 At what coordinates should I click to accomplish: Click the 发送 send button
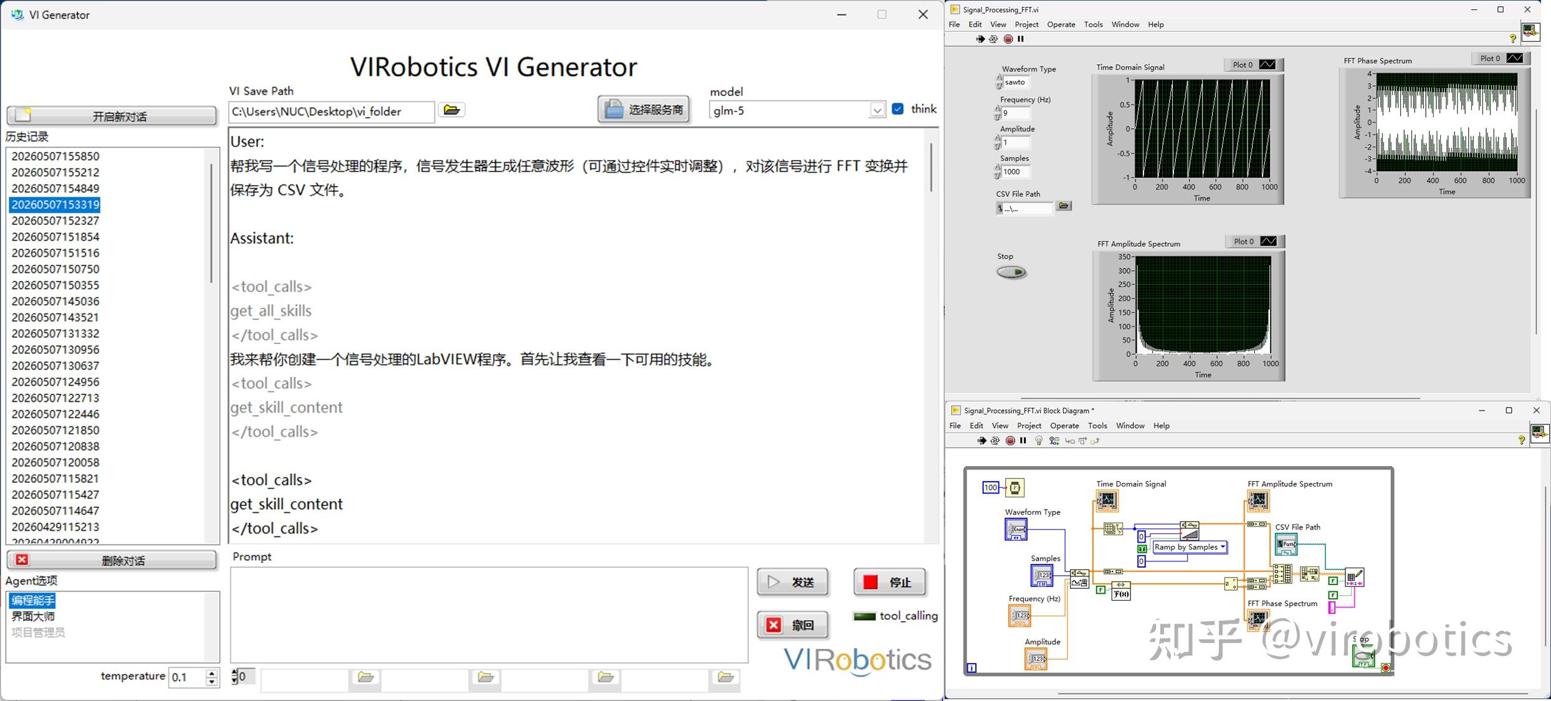pyautogui.click(x=792, y=582)
